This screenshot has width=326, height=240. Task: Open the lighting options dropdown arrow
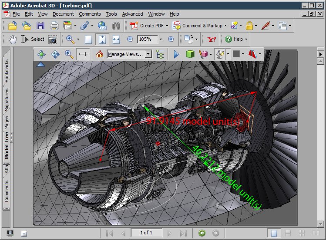click(x=228, y=54)
